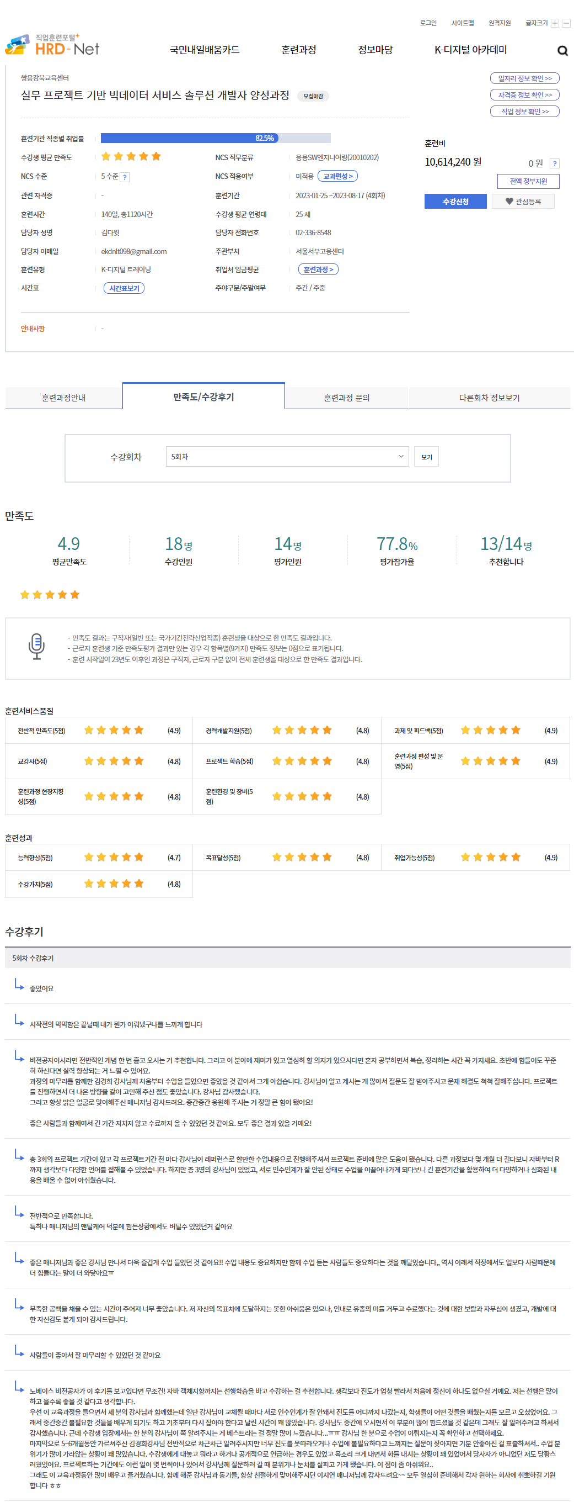This screenshot has width=574, height=1507.
Task: Open K-디지털 아카데미 menu
Action: 470,50
